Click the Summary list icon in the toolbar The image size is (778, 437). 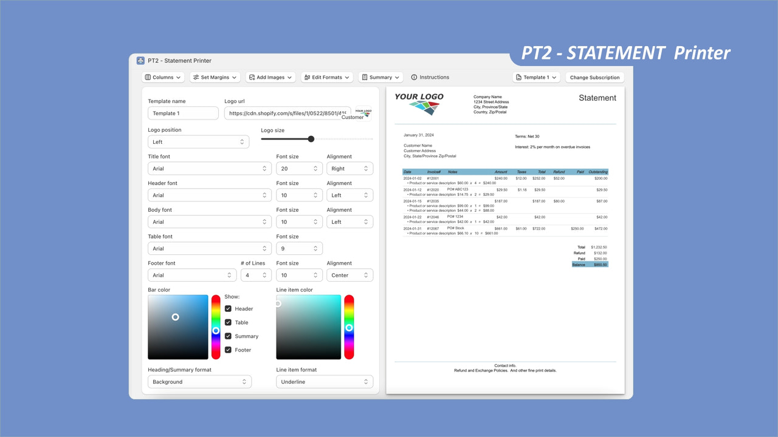(x=365, y=77)
